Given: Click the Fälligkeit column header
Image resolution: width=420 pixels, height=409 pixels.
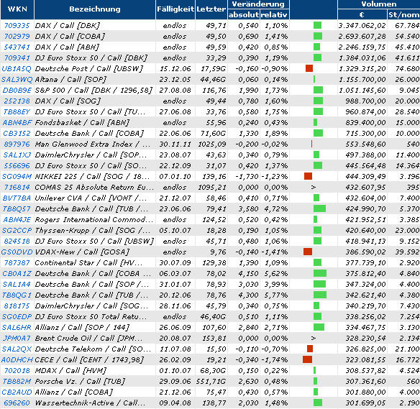Looking at the screenshot, I should click(x=175, y=9).
